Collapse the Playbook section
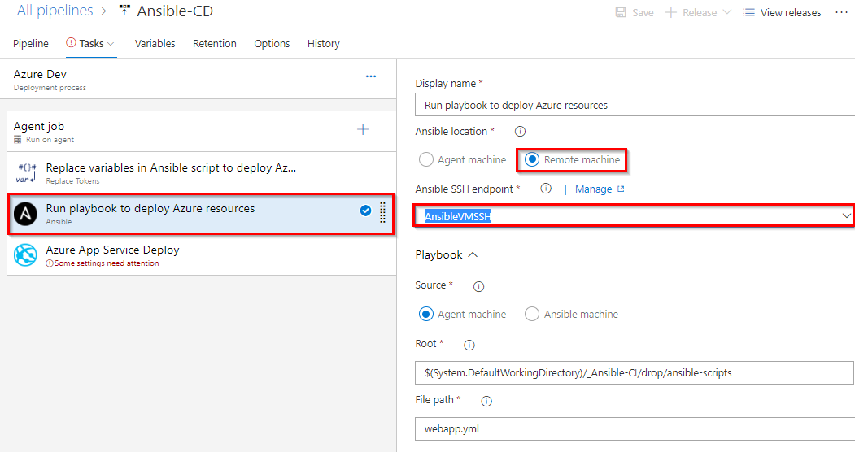 point(473,254)
